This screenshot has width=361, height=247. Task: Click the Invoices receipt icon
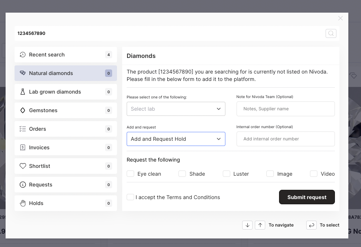23,147
